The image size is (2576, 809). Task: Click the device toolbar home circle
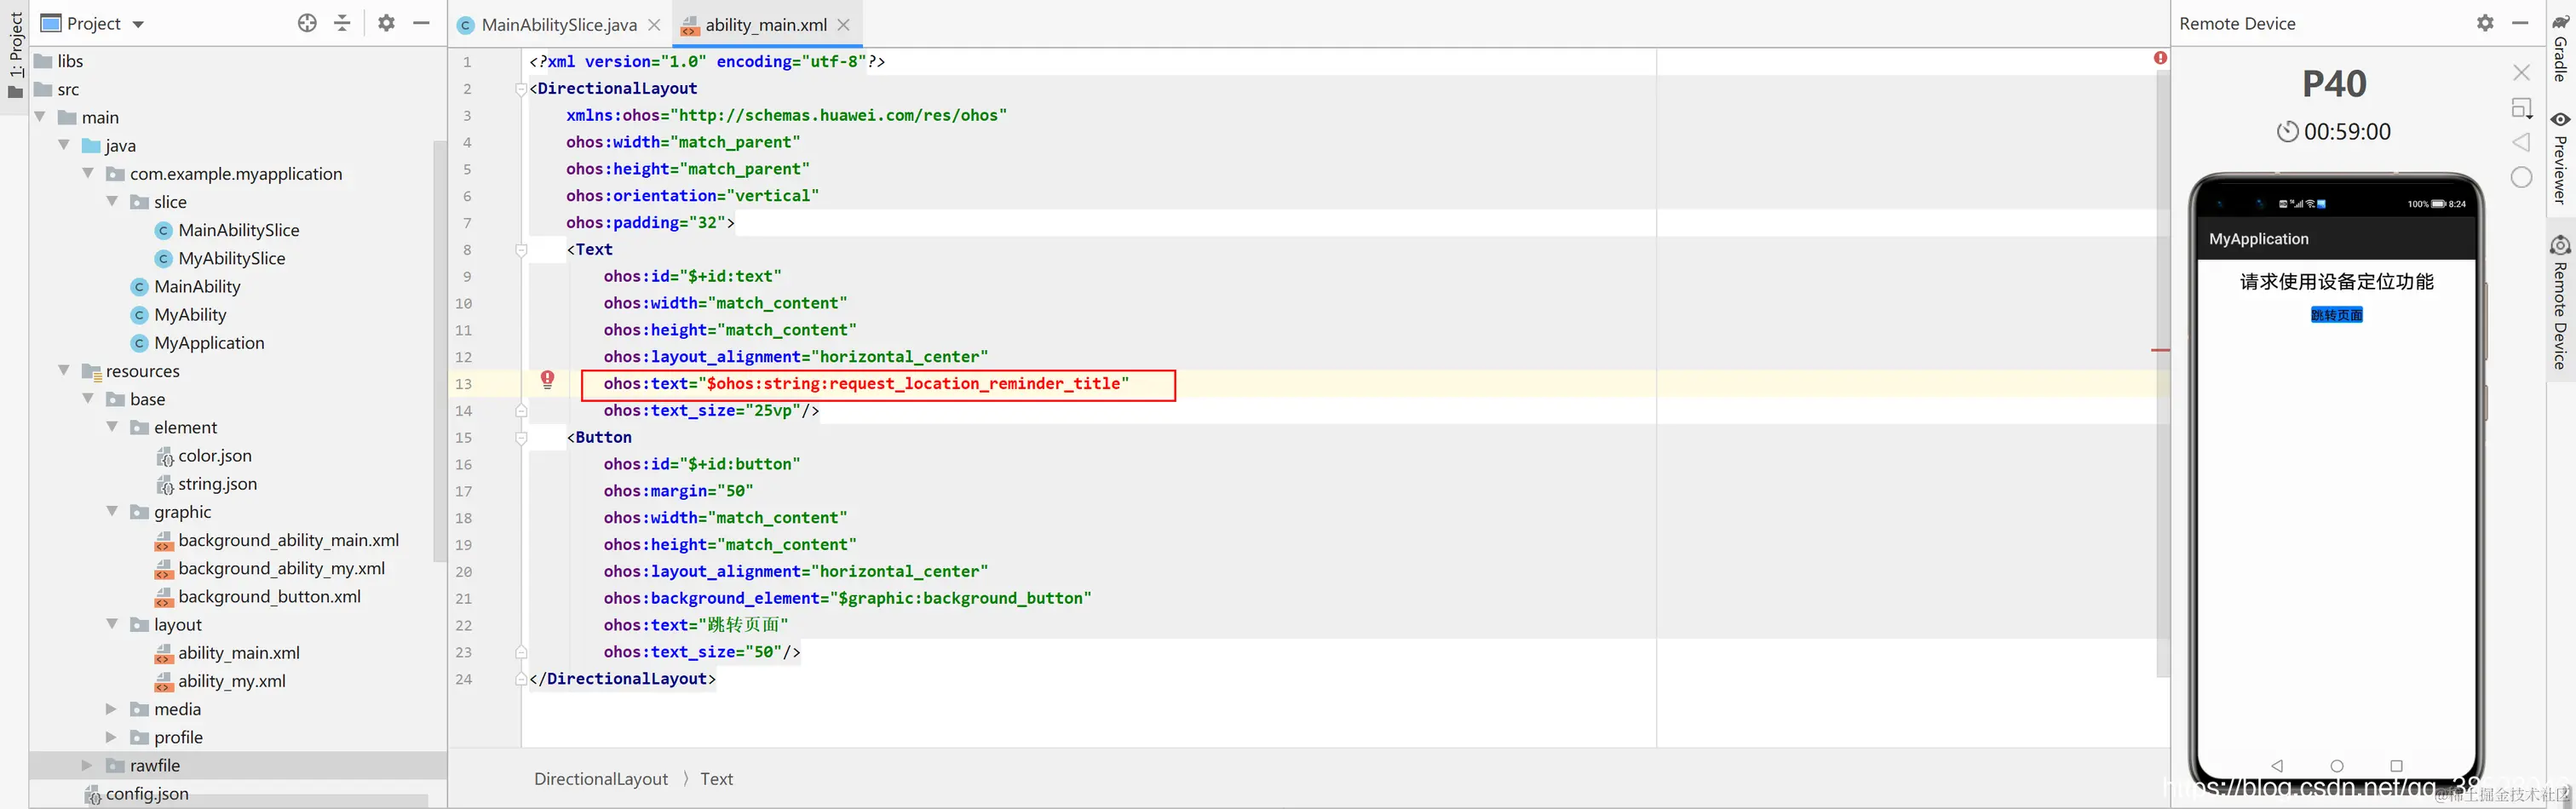click(x=2522, y=177)
